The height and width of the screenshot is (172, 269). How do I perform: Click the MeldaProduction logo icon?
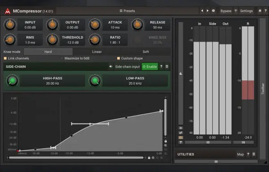[8, 11]
